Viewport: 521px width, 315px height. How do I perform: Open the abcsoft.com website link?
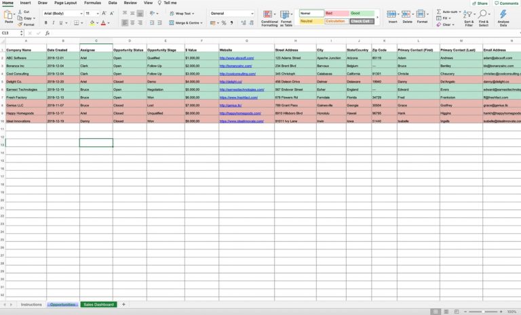click(x=237, y=58)
